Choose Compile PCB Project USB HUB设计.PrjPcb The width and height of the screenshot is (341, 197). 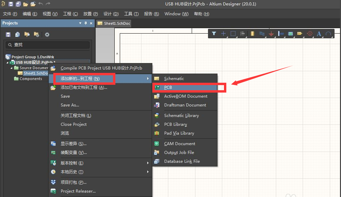point(100,68)
